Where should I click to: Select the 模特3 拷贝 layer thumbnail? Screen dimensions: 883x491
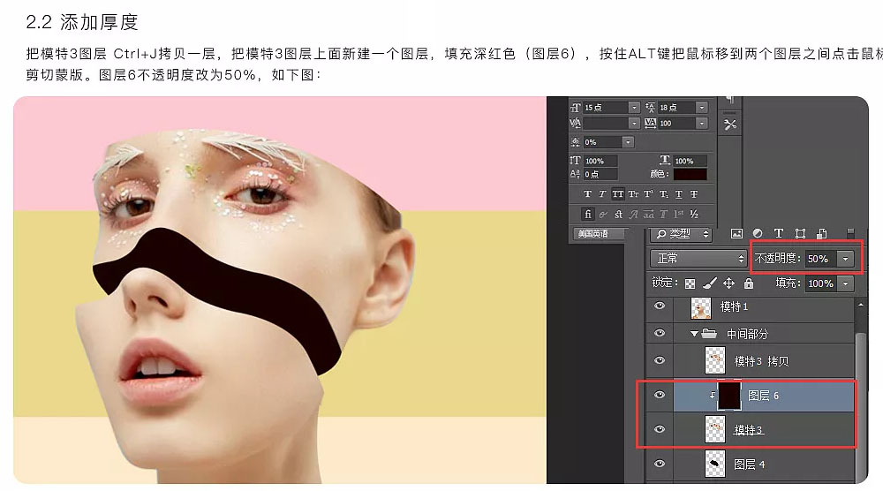pyautogui.click(x=715, y=361)
